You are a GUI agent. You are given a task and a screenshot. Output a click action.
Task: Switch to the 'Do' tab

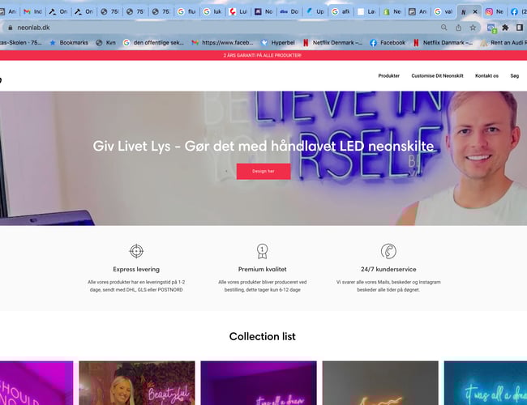click(x=289, y=12)
